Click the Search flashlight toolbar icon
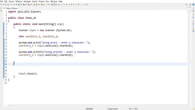The width and height of the screenshot is (195, 110). tap(47, 5)
